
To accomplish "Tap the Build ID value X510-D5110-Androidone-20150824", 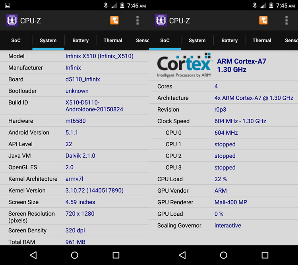I will [x=94, y=106].
